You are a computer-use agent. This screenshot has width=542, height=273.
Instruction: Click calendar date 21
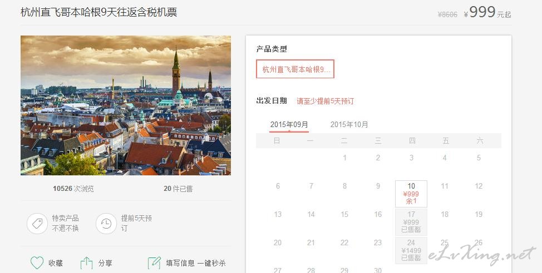pyautogui.click(x=311, y=242)
